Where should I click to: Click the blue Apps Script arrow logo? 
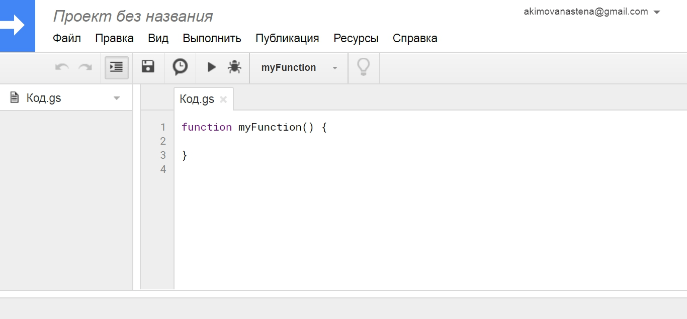(x=18, y=25)
